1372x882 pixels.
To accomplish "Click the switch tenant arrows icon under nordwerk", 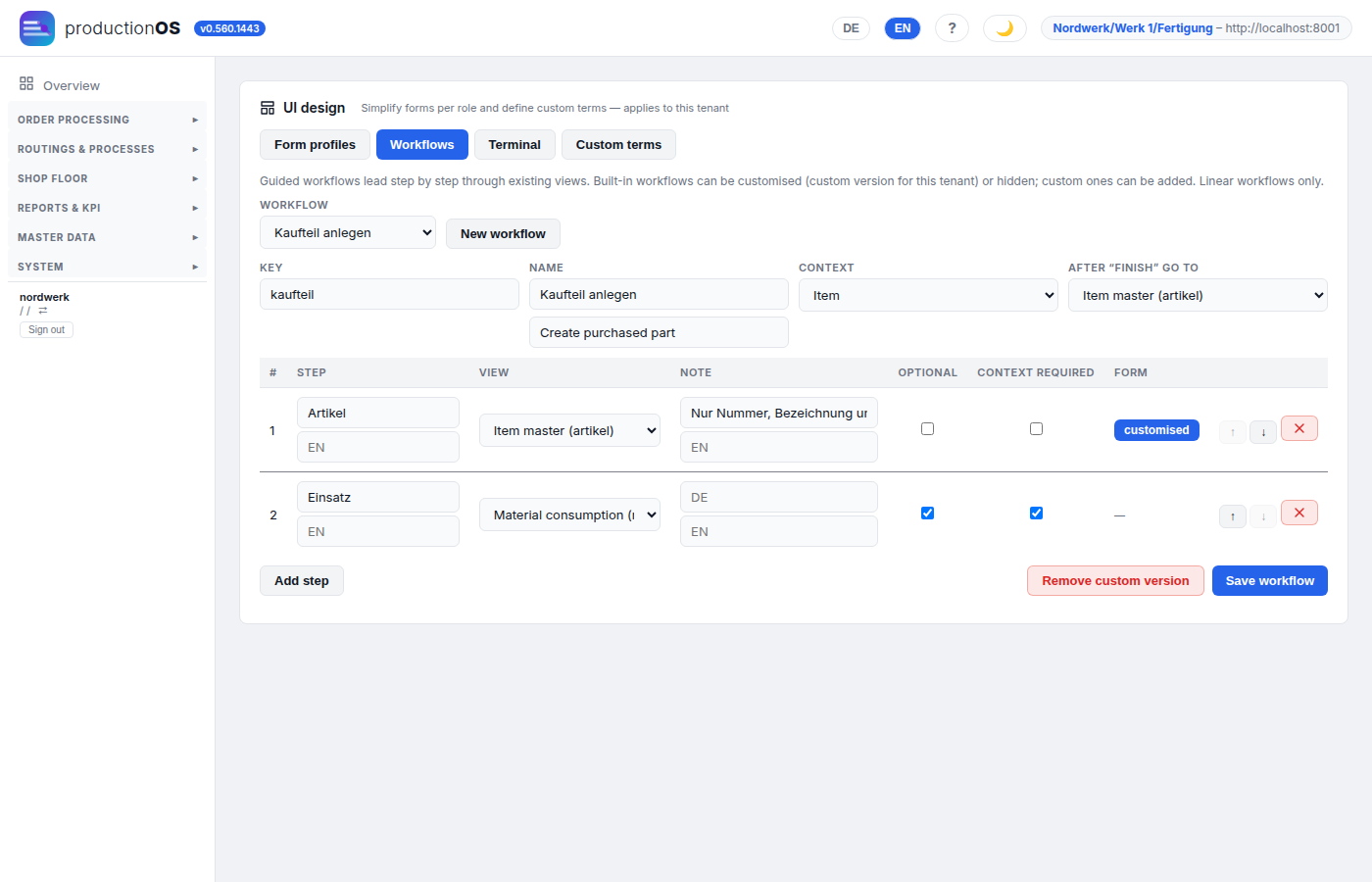I will [43, 311].
